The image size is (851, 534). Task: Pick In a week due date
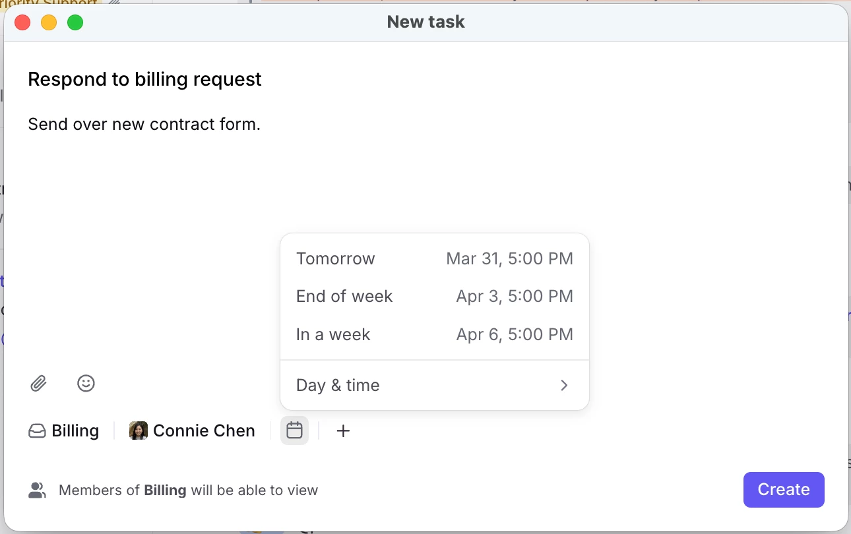click(435, 334)
